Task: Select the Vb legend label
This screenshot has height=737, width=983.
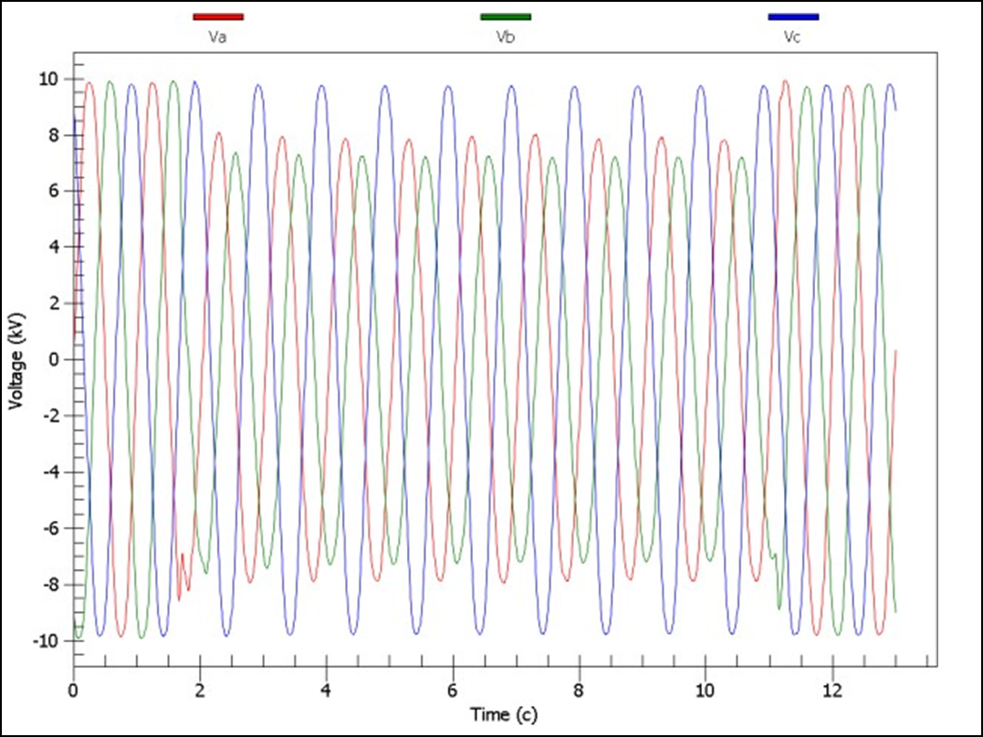Action: [x=504, y=38]
